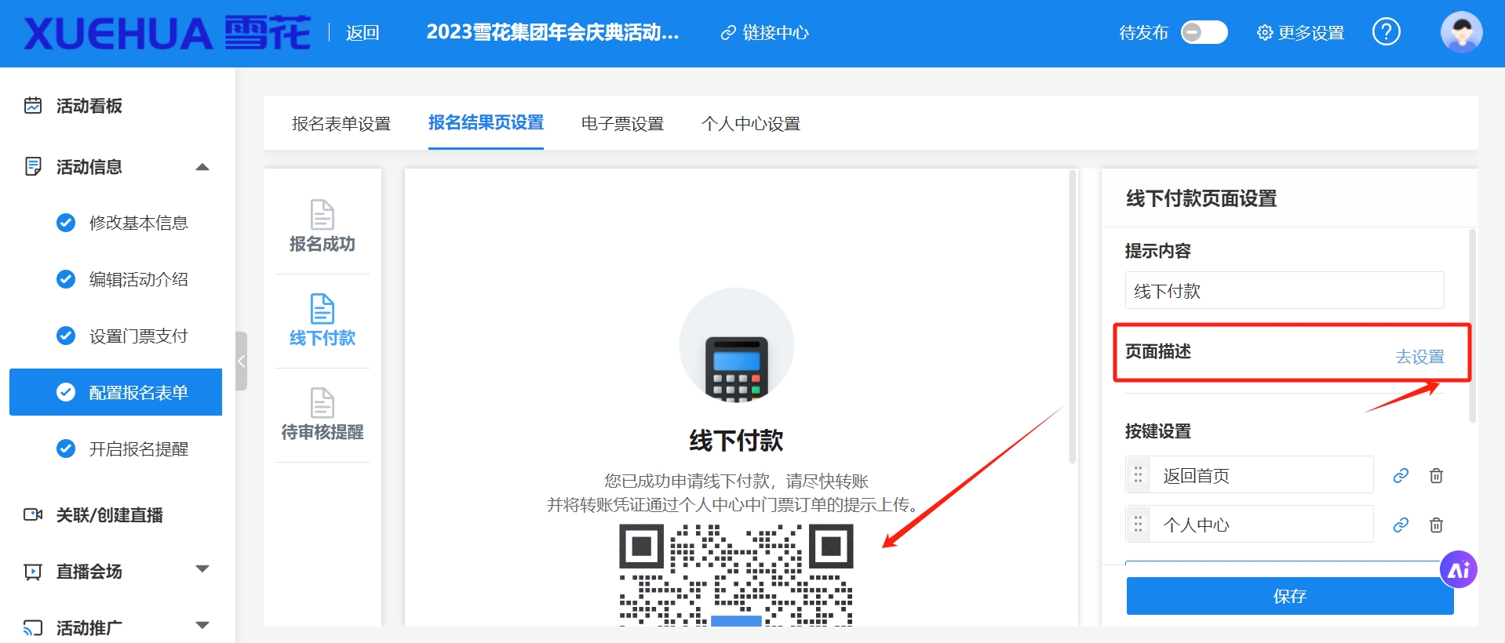Switch to the 报名表单设置 tab
1505x643 pixels.
coord(341,124)
